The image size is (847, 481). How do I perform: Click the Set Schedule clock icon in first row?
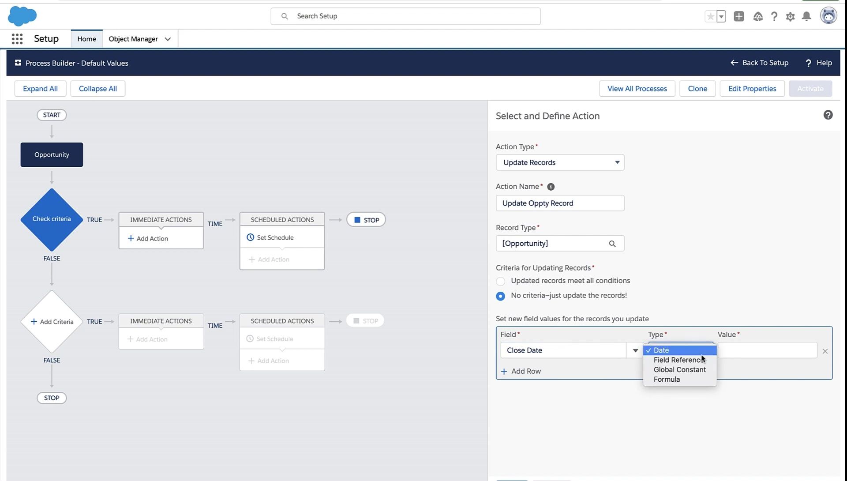250,237
